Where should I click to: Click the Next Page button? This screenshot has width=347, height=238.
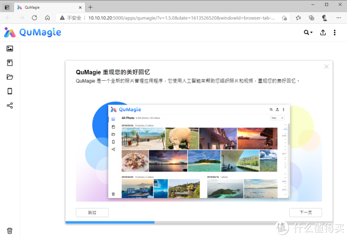point(305,213)
